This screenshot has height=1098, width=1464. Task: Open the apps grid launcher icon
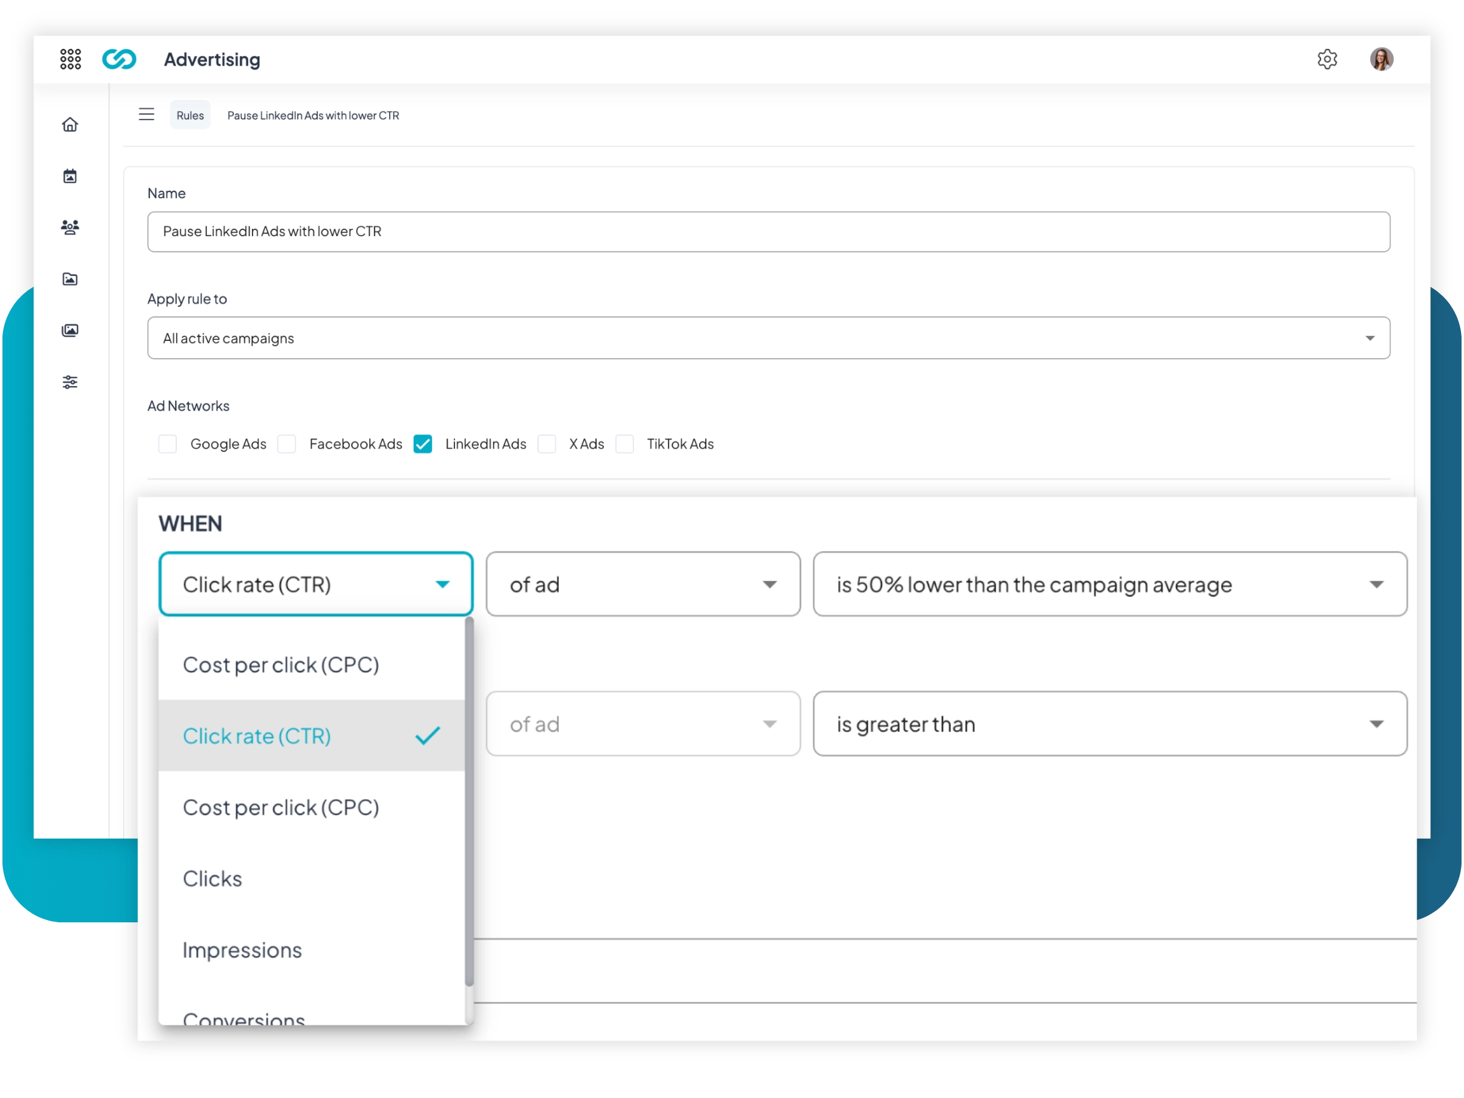(70, 59)
